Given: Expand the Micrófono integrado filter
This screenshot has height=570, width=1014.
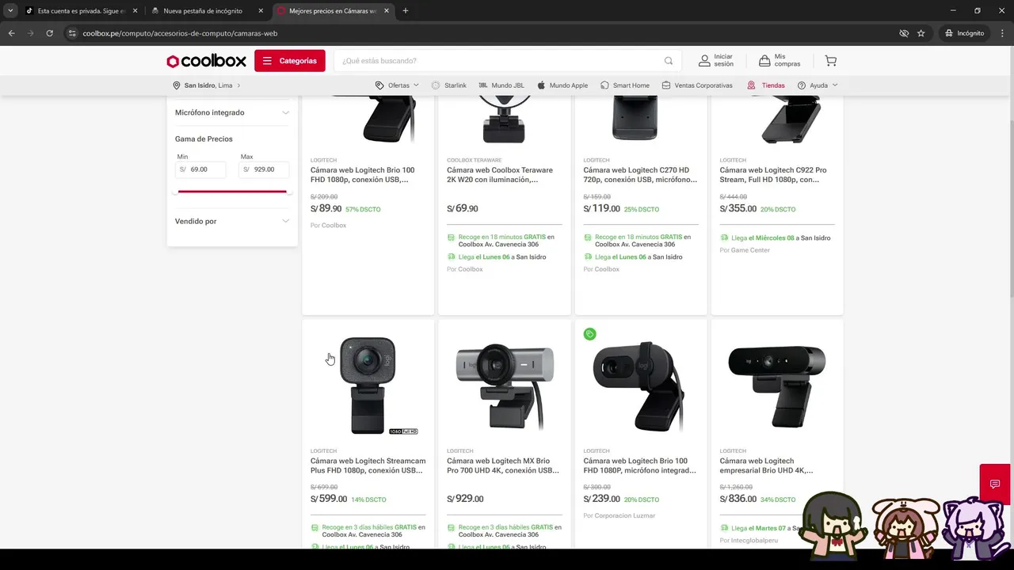Looking at the screenshot, I should [232, 112].
